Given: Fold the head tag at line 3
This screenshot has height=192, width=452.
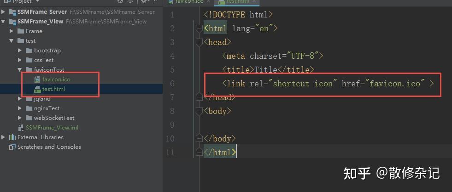Looking at the screenshot, I should click(199, 42).
